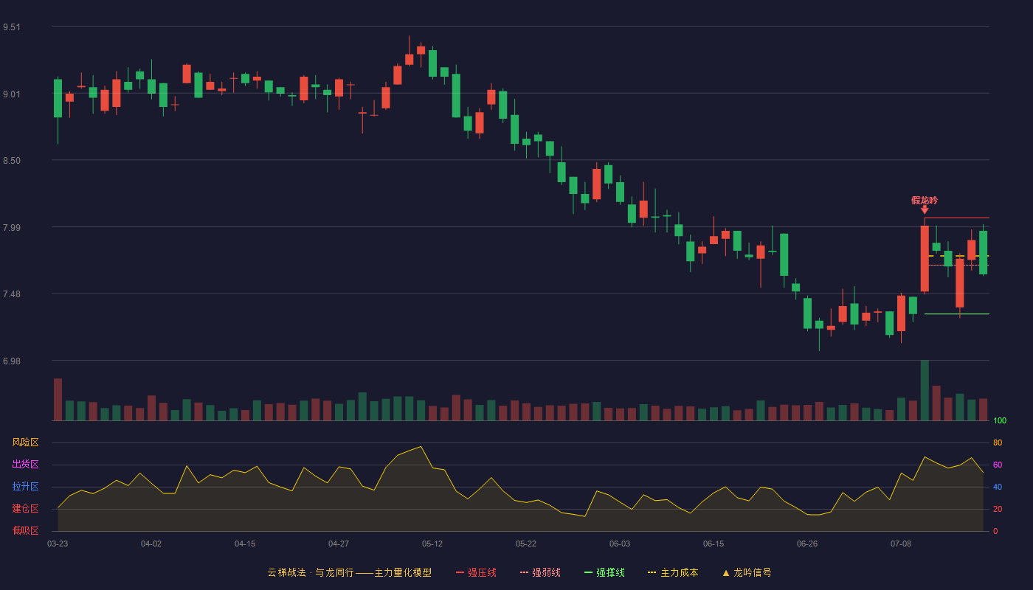Image resolution: width=1033 pixels, height=590 pixels.
Task: Click the 07-08 date axis label
Action: click(x=901, y=544)
